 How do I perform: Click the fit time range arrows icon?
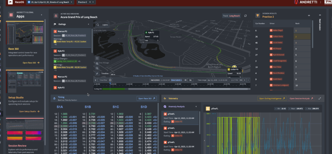pyautogui.click(x=241, y=80)
